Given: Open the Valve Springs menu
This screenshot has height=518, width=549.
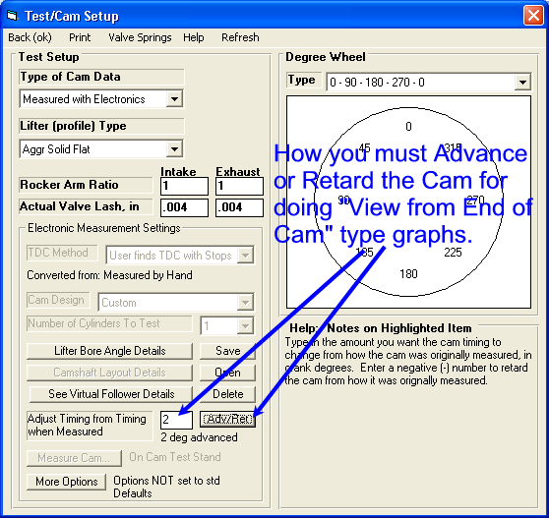Looking at the screenshot, I should [140, 37].
